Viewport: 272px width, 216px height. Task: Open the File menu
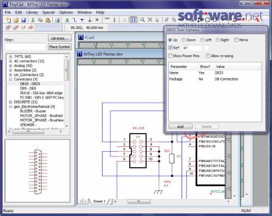coord(8,12)
